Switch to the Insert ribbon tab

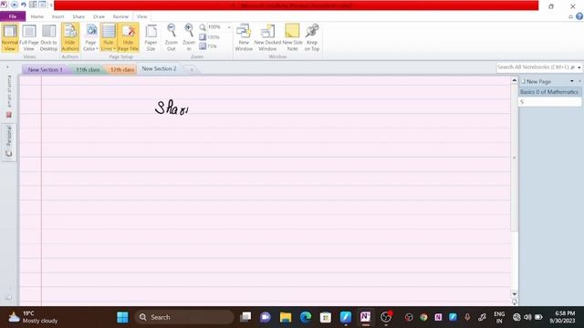point(57,16)
